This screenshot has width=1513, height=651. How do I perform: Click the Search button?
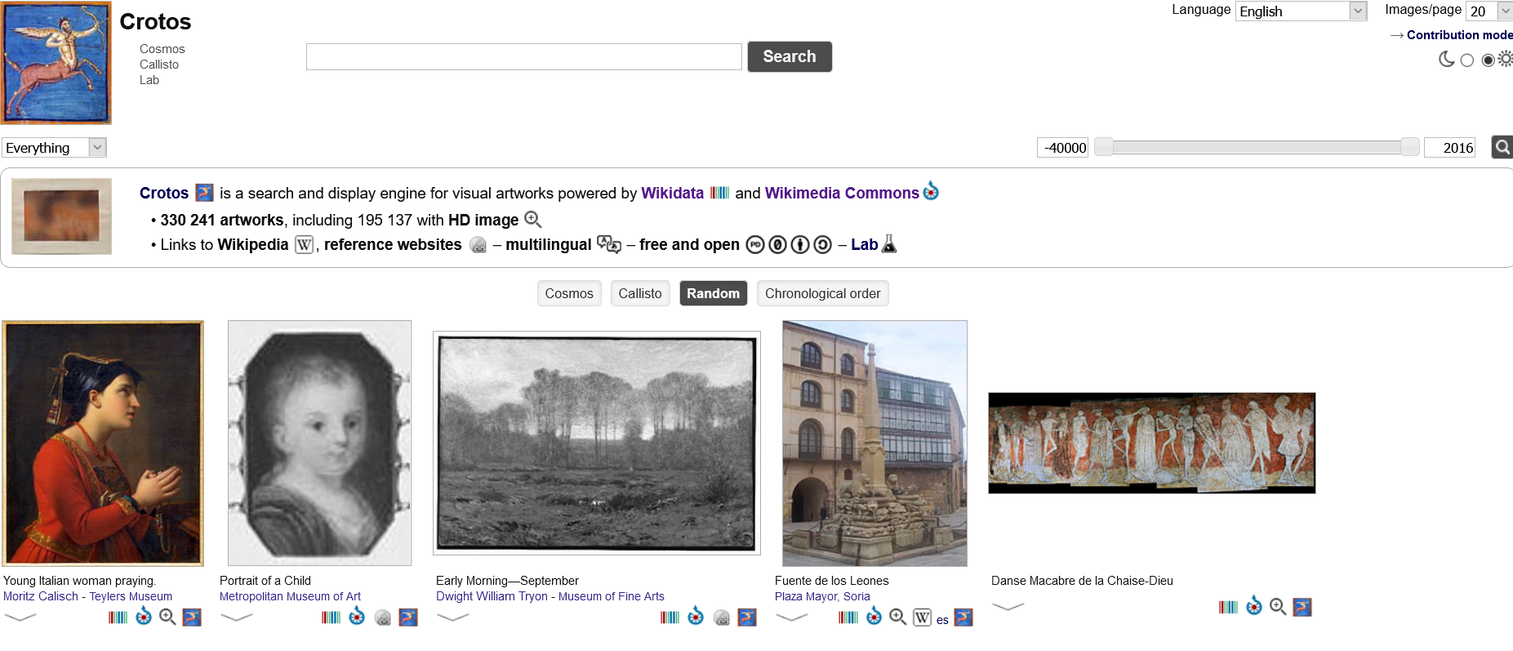[790, 56]
